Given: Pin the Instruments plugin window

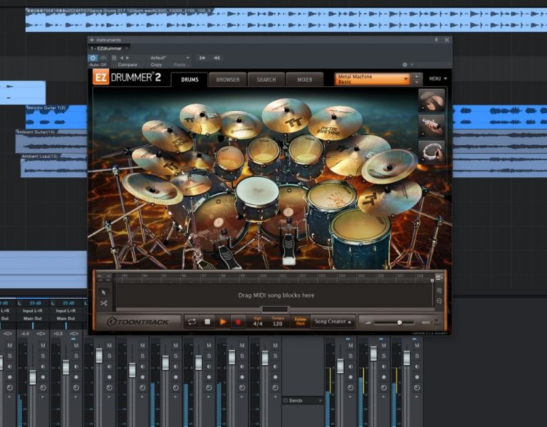Looking at the screenshot, I should [436, 40].
